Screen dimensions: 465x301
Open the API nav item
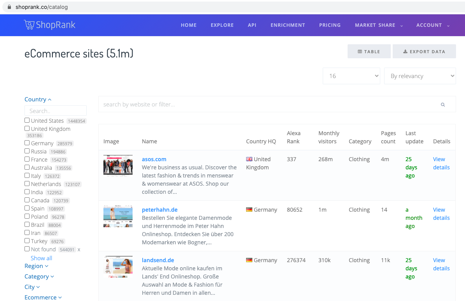tap(252, 25)
